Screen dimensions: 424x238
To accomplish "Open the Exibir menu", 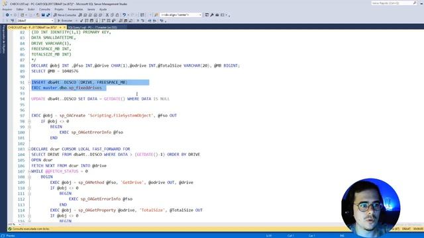I will (x=31, y=9).
